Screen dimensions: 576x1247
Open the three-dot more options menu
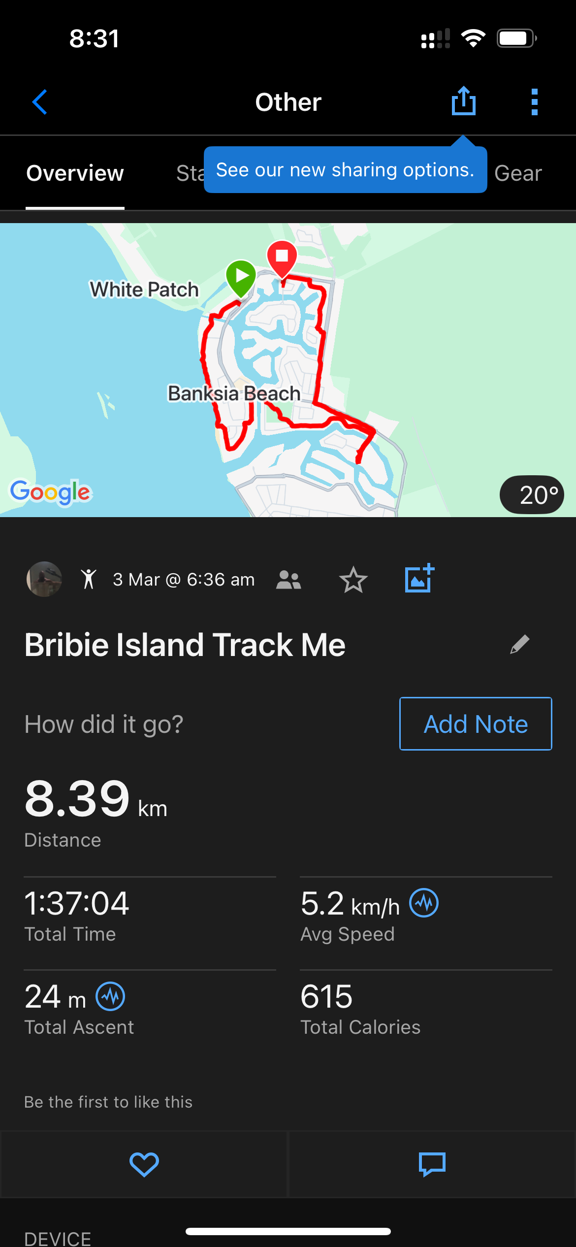[534, 102]
